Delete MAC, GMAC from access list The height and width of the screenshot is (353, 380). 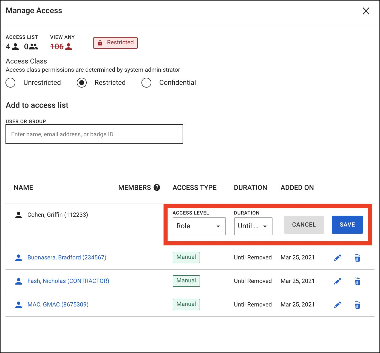coord(357,305)
